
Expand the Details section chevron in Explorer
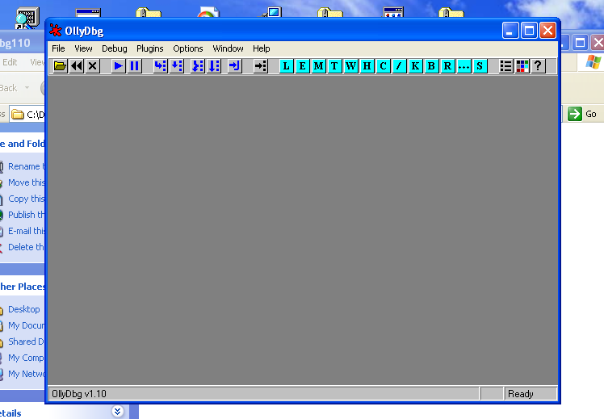(x=117, y=411)
